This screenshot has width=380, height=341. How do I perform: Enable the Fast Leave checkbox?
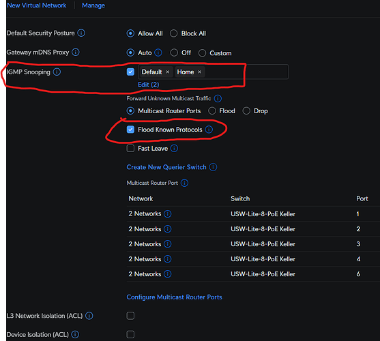click(x=130, y=148)
